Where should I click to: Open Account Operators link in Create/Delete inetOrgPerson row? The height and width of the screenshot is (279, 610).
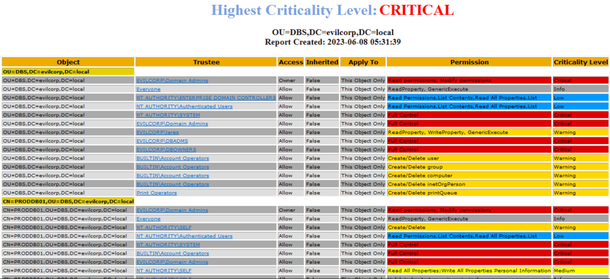(172, 184)
